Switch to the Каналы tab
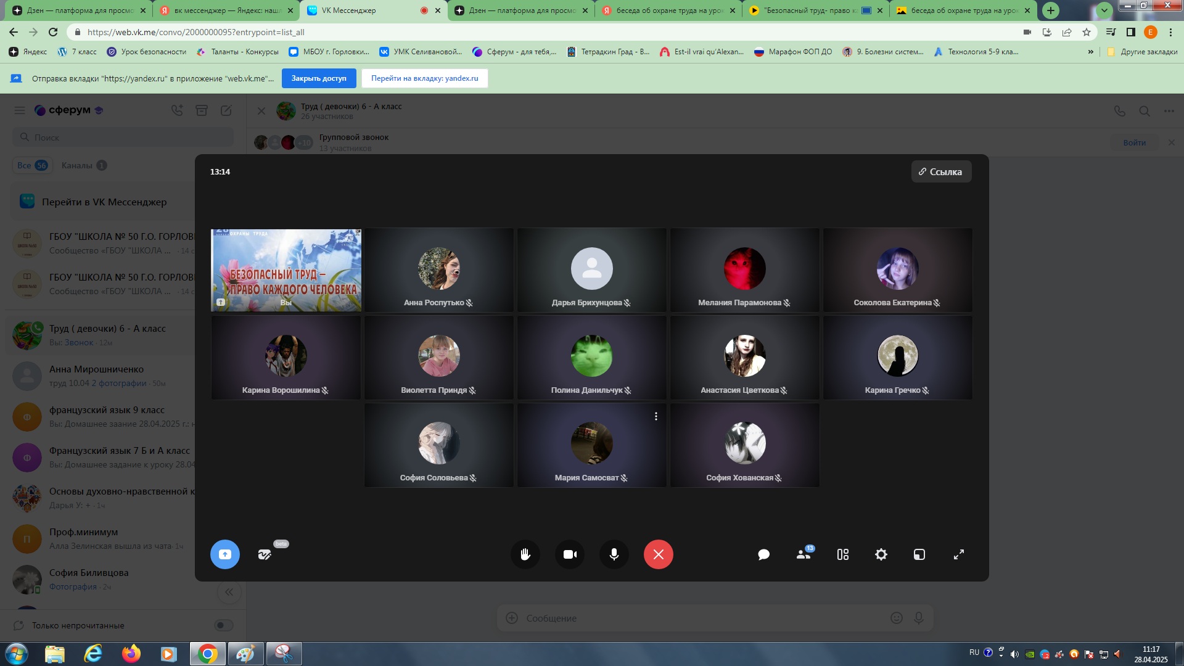 click(84, 165)
